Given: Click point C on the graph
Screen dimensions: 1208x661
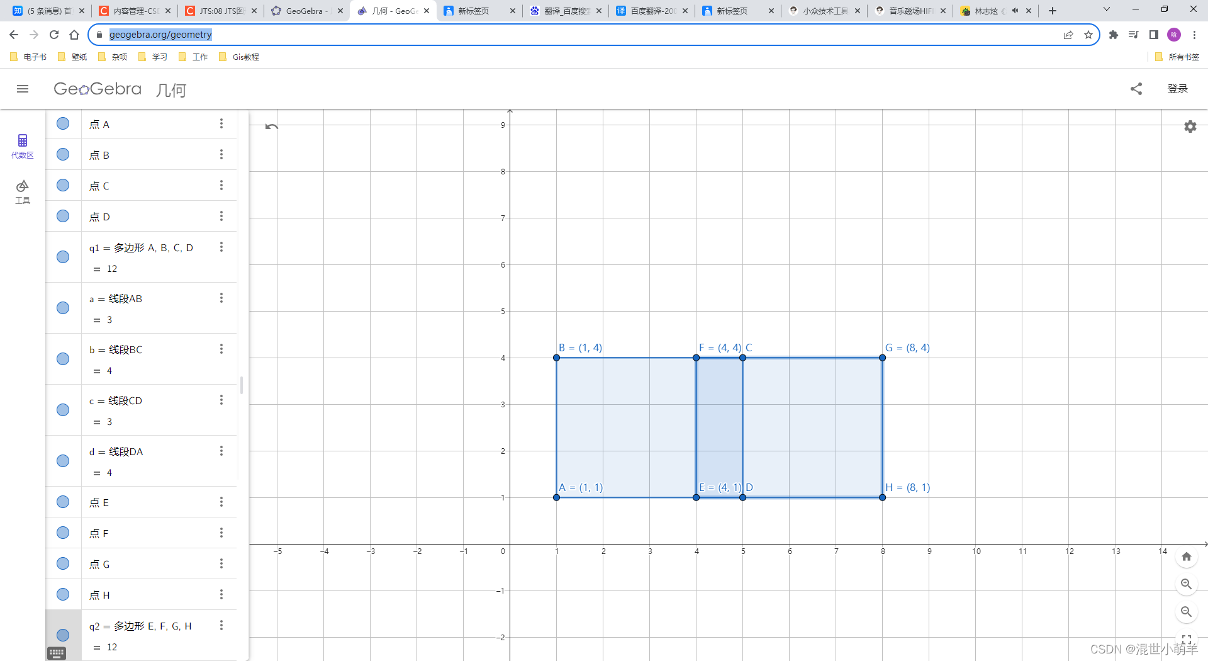Looking at the screenshot, I should [x=743, y=358].
